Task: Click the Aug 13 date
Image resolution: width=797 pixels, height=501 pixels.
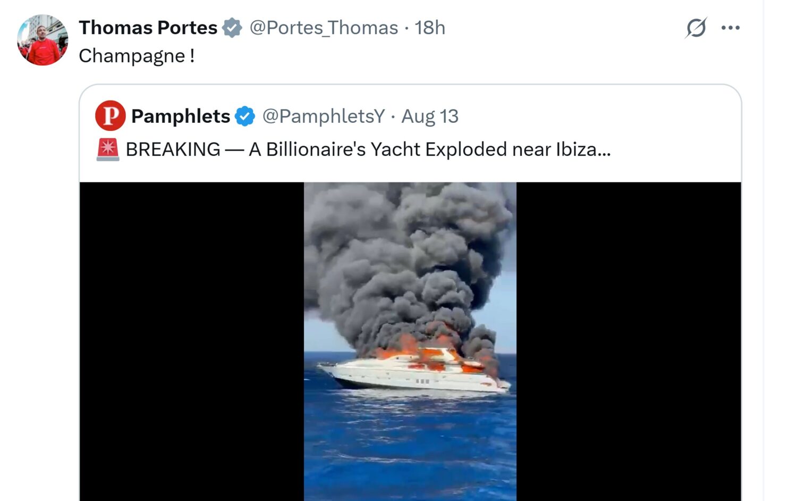Action: [430, 116]
